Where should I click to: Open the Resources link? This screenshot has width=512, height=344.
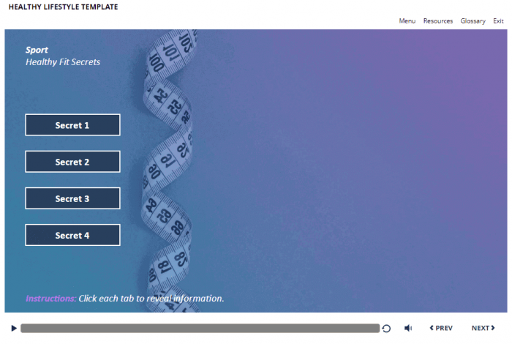pos(437,21)
